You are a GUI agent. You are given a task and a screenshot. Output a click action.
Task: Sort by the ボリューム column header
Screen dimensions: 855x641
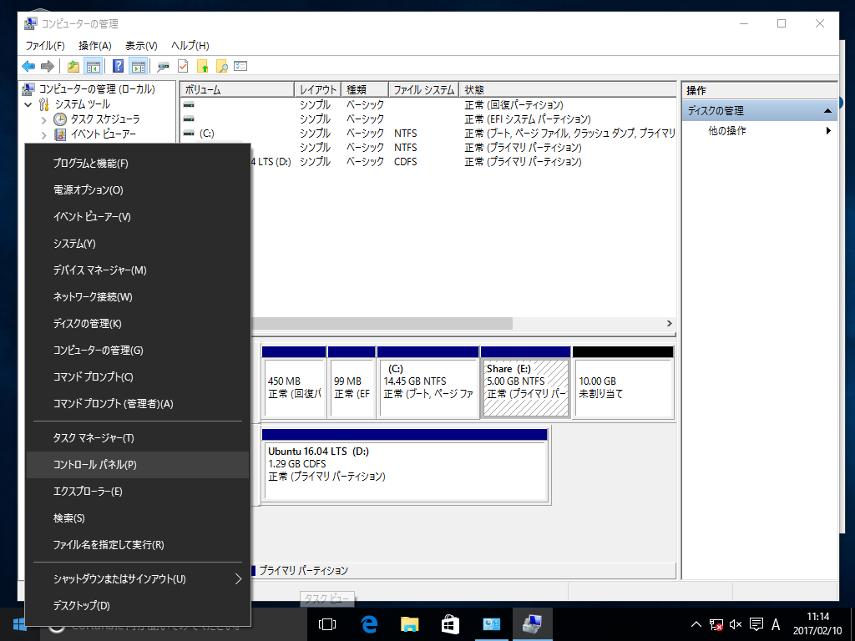(237, 89)
